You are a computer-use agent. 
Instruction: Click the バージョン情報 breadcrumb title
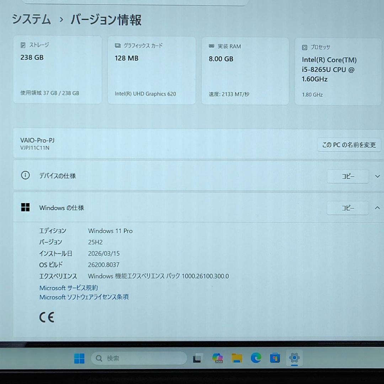[x=106, y=20]
